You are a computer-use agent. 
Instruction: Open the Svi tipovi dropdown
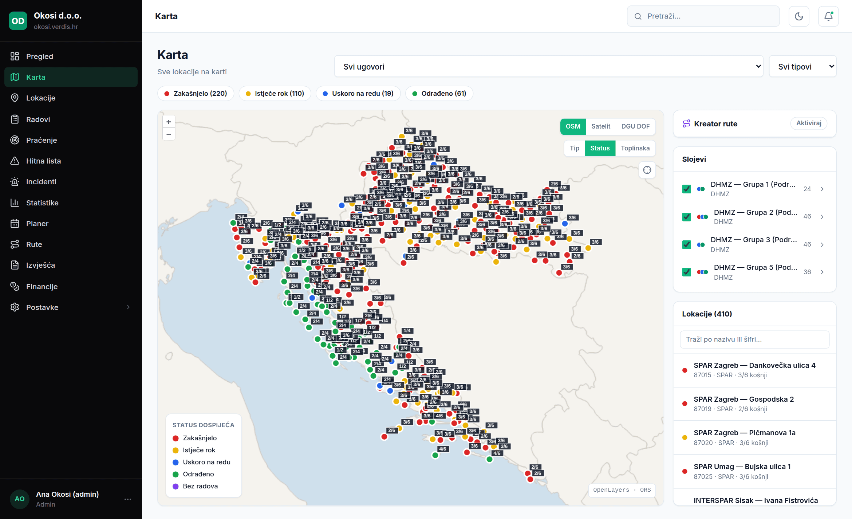tap(803, 66)
